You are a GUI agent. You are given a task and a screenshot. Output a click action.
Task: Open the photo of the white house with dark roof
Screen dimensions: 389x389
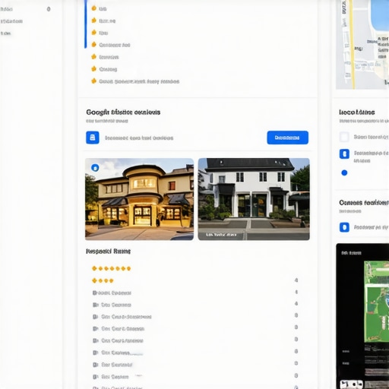point(254,199)
